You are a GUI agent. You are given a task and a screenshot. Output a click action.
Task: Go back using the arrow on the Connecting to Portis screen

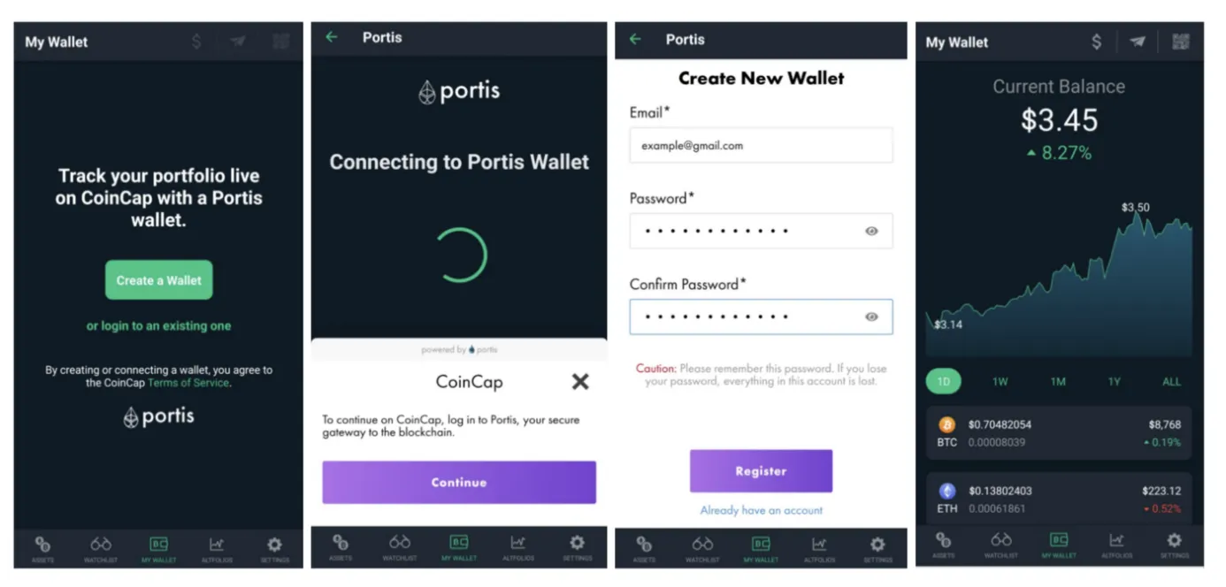(x=332, y=37)
